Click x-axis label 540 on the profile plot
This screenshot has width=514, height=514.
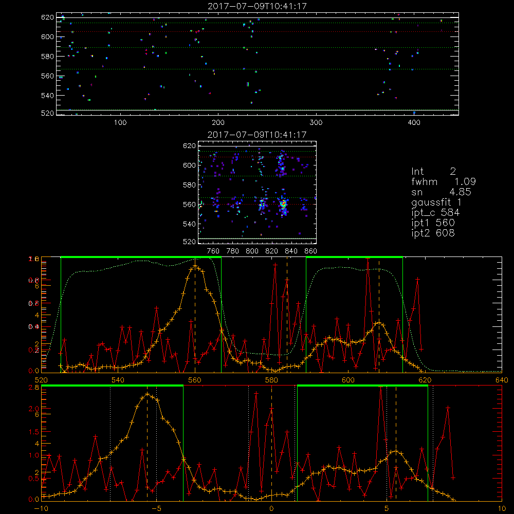pyautogui.click(x=118, y=380)
